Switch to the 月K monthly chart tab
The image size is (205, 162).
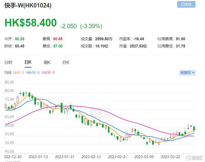coord(66,62)
